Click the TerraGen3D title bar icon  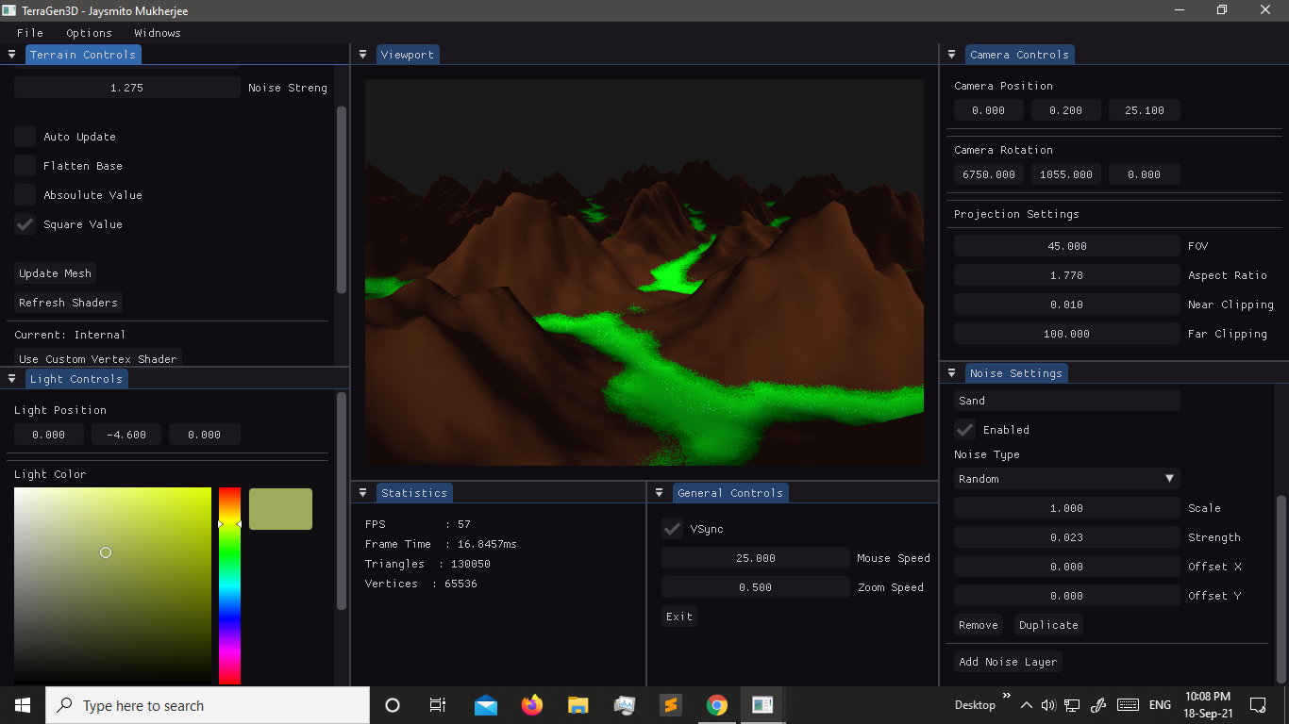click(10, 10)
